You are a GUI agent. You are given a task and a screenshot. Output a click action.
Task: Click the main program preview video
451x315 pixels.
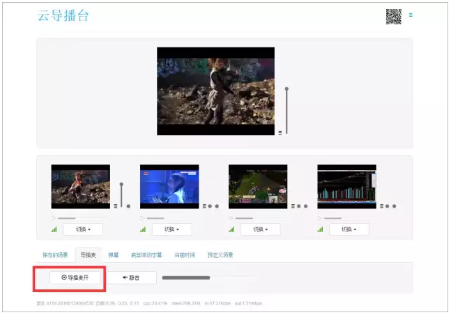(x=215, y=91)
